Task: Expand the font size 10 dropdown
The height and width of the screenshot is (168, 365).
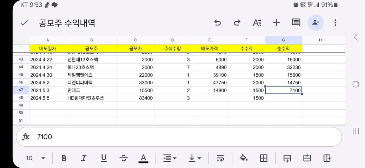Action: tap(35, 158)
